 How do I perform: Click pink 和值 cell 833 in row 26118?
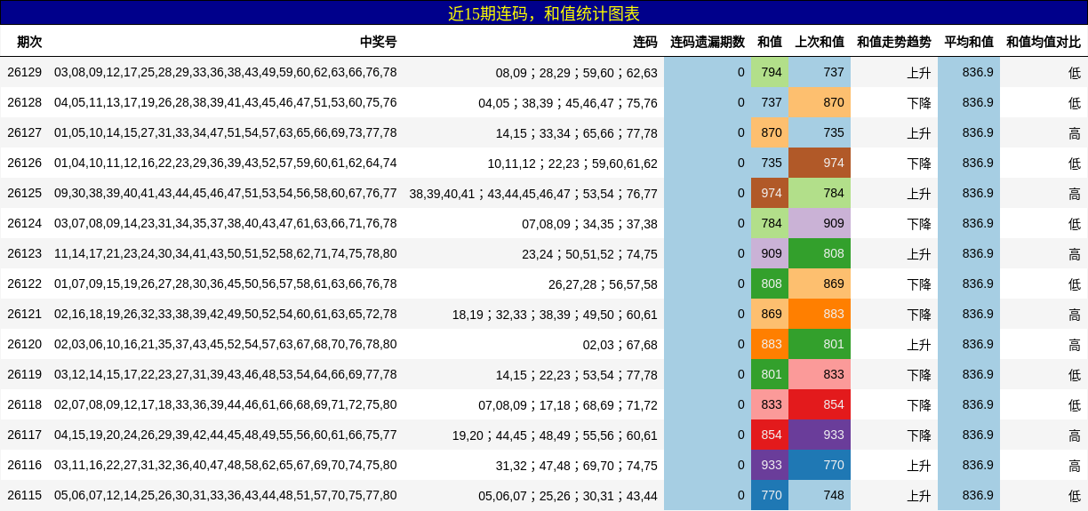(770, 404)
